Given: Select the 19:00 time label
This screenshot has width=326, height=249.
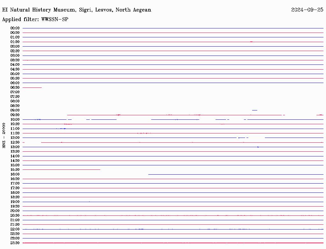Looking at the screenshot, I should pyautogui.click(x=15, y=202).
